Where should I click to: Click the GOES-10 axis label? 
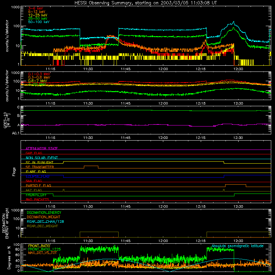(x=7, y=120)
